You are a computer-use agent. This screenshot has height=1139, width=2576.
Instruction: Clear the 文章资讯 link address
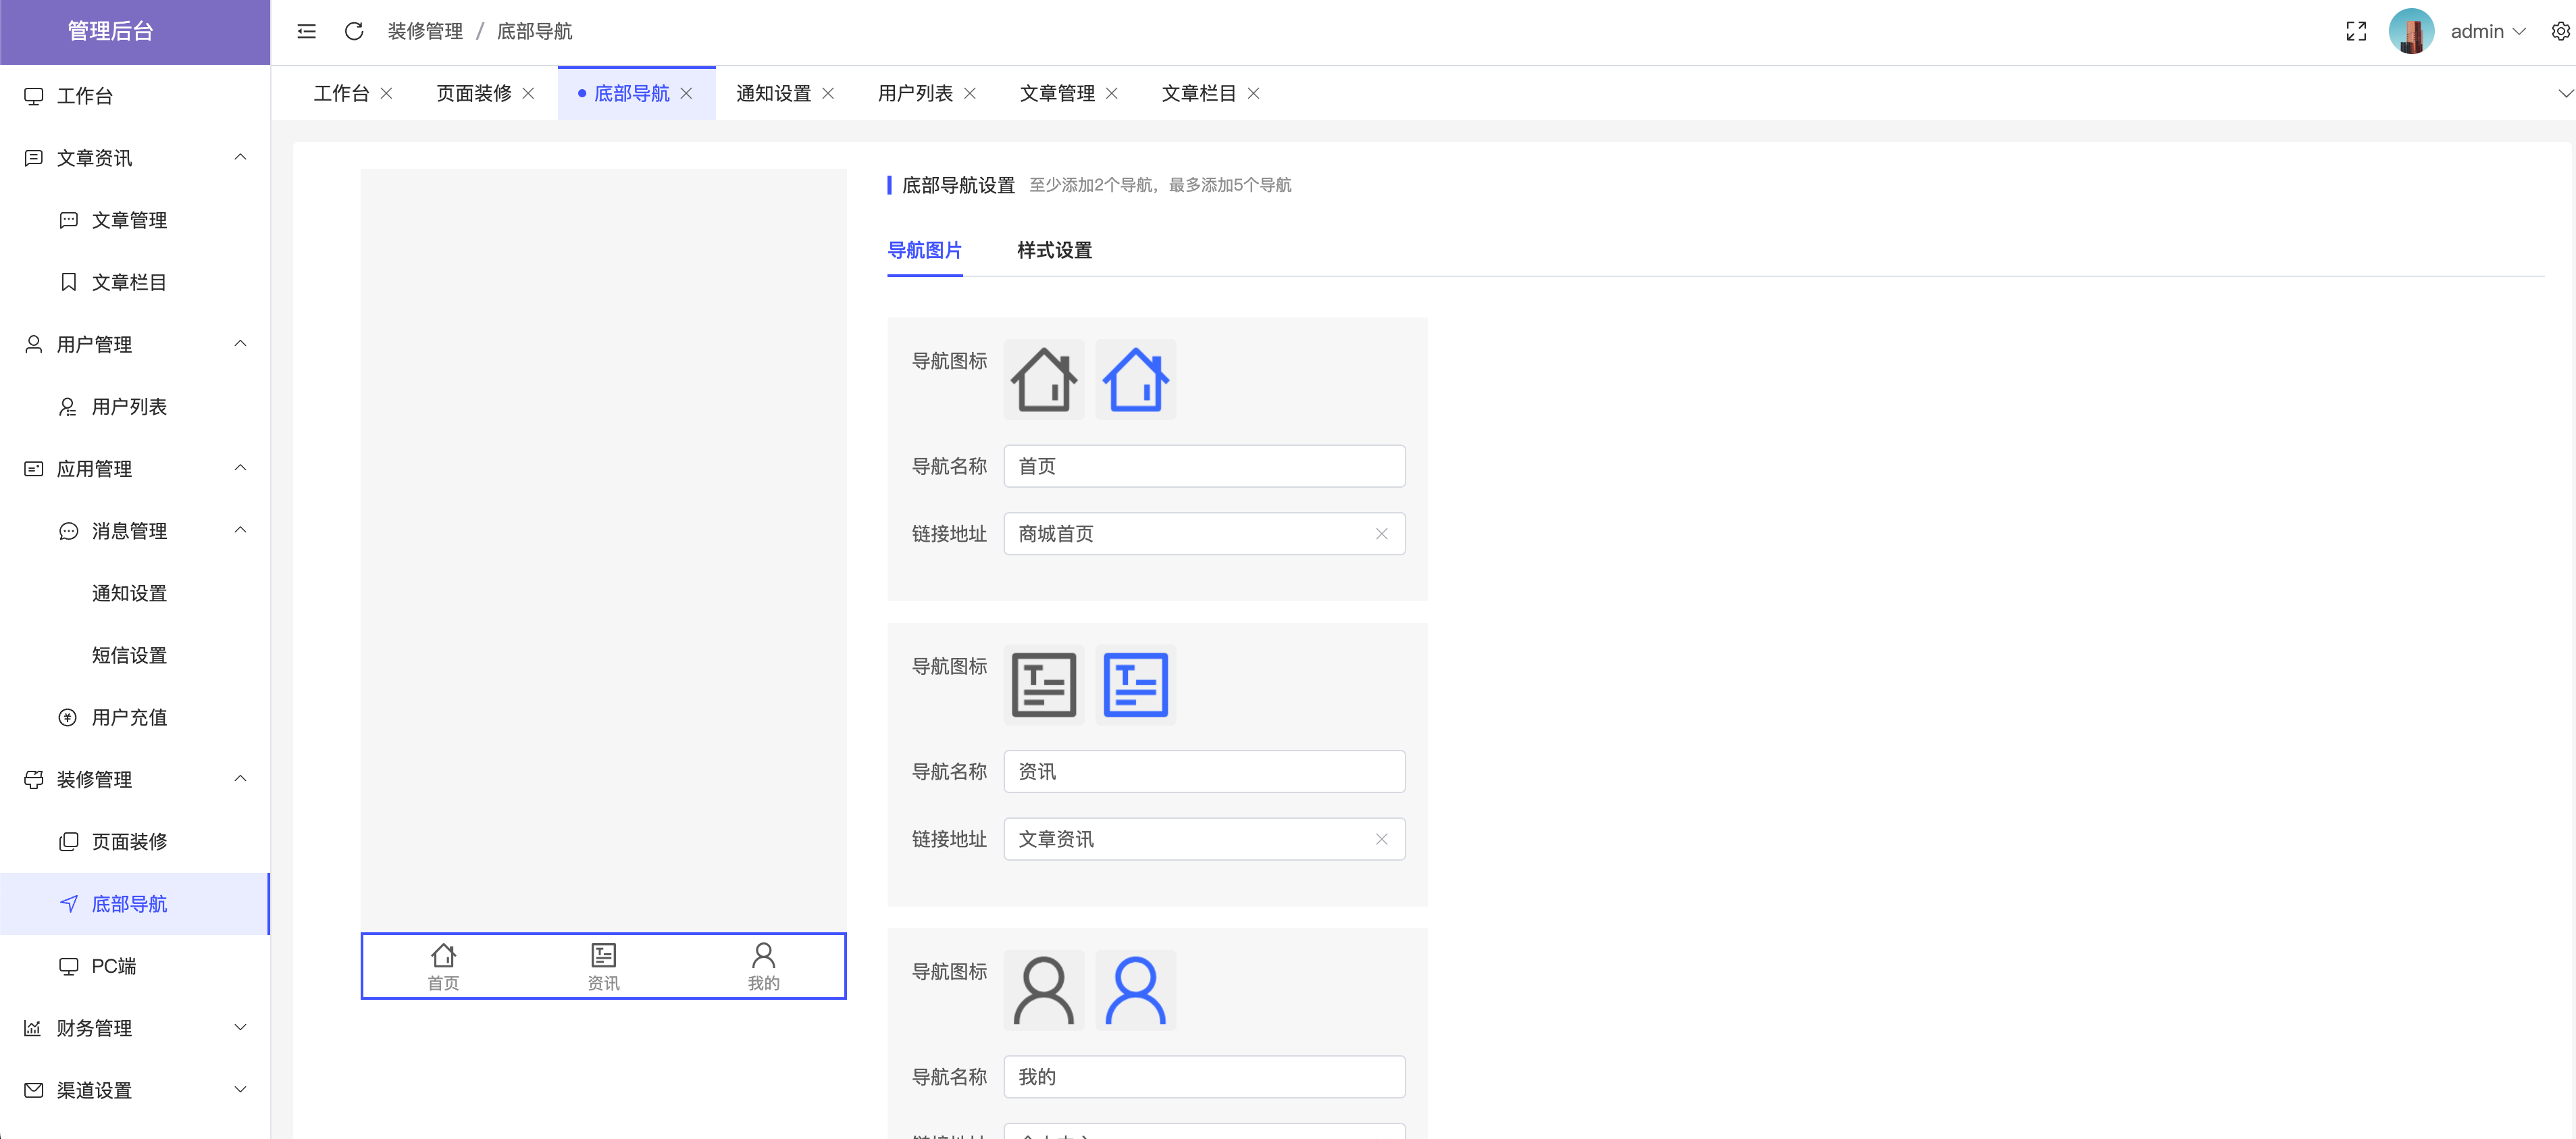pos(1382,839)
